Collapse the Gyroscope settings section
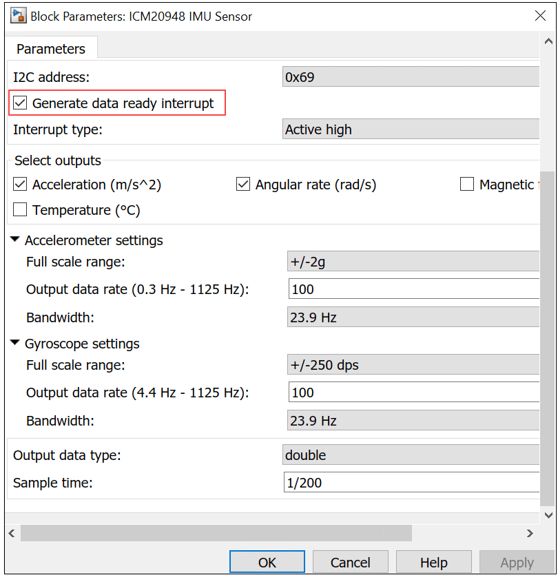The image size is (558, 575). click(15, 344)
